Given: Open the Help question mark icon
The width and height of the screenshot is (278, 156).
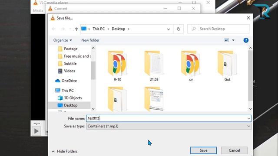Looking at the screenshot, I should pyautogui.click(x=246, y=40).
